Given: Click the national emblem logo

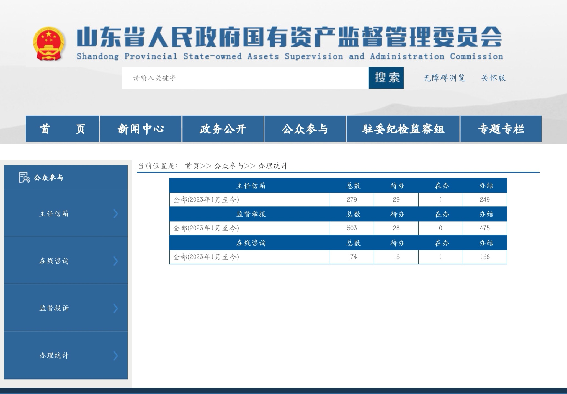Looking at the screenshot, I should coord(49,43).
